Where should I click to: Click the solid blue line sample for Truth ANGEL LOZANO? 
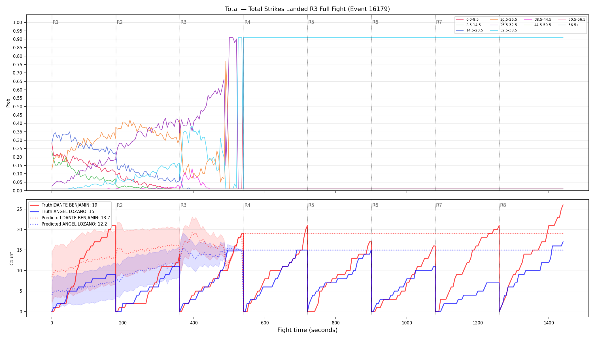[x=35, y=212]
